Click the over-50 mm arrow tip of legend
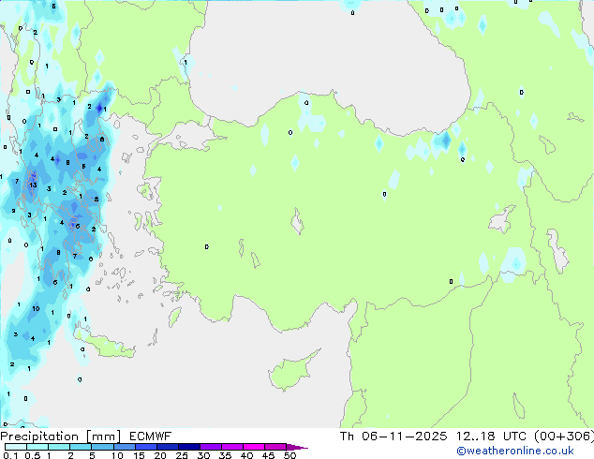The height and width of the screenshot is (459, 594). point(297,447)
